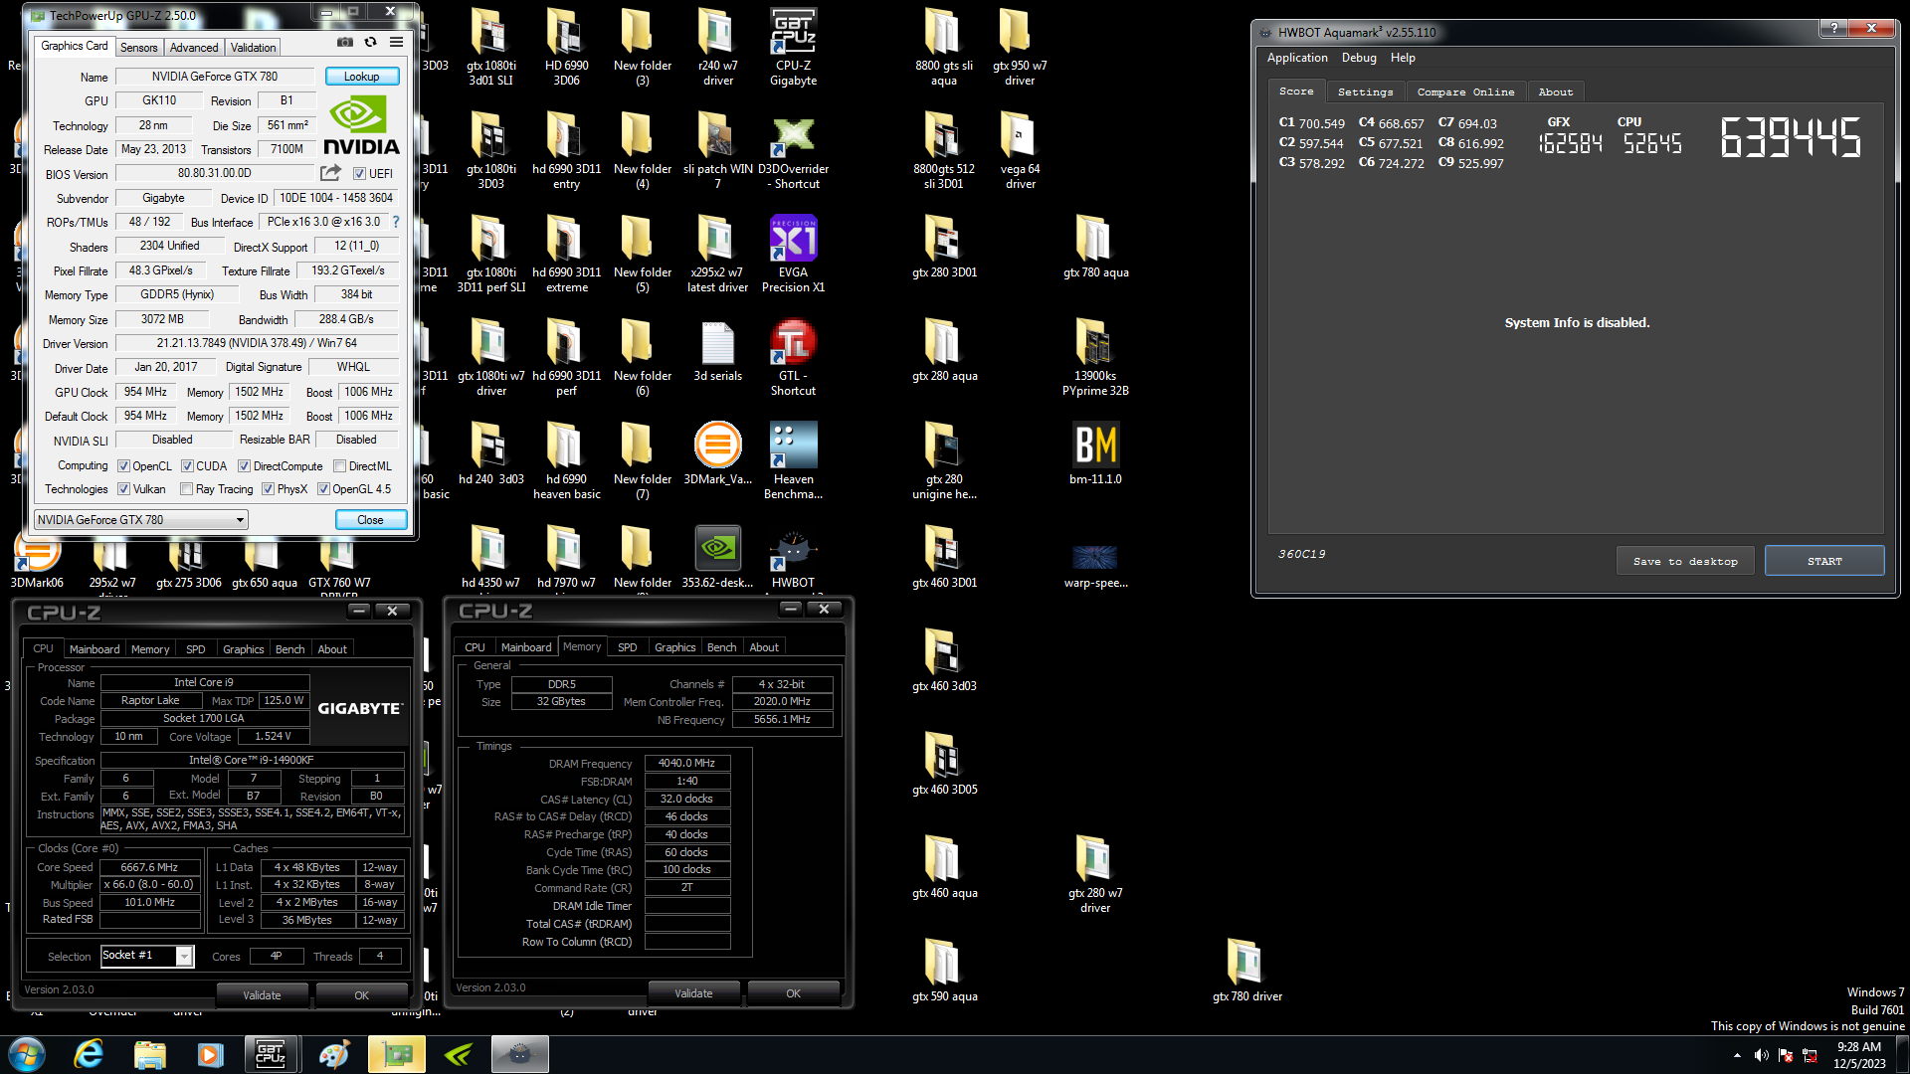1910x1074 pixels.
Task: Switch to the Settings tab in Aquamark
Action: (x=1365, y=91)
